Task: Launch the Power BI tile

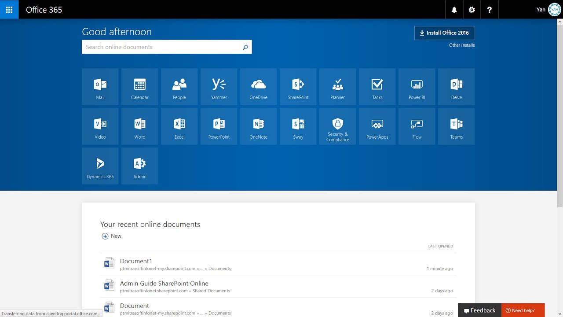Action: [x=417, y=87]
